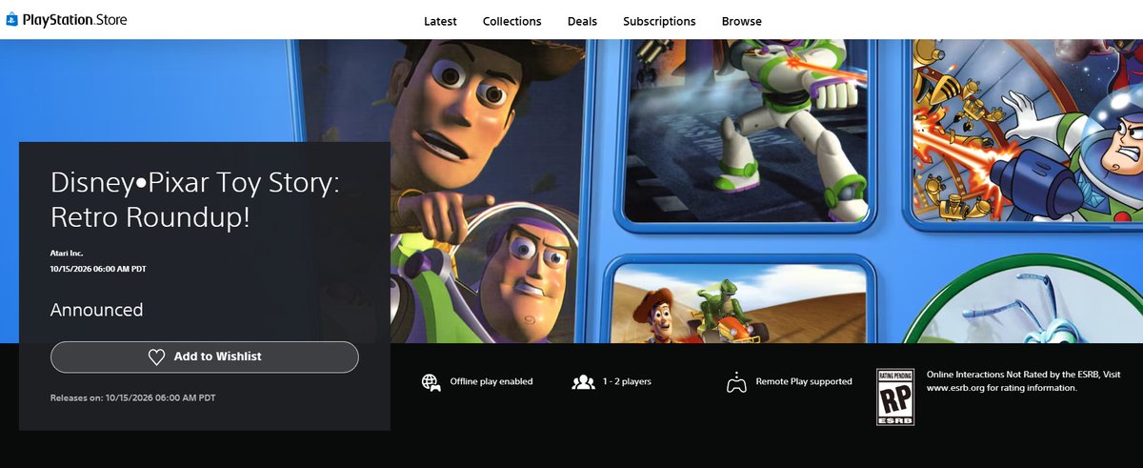Click the 1 - 2 players label
The width and height of the screenshot is (1143, 468).
[626, 382]
